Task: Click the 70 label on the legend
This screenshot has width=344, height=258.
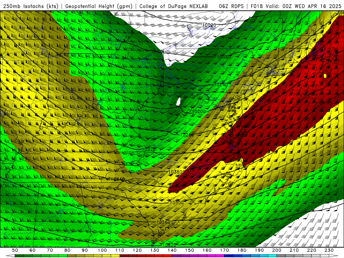Action: coord(50,250)
